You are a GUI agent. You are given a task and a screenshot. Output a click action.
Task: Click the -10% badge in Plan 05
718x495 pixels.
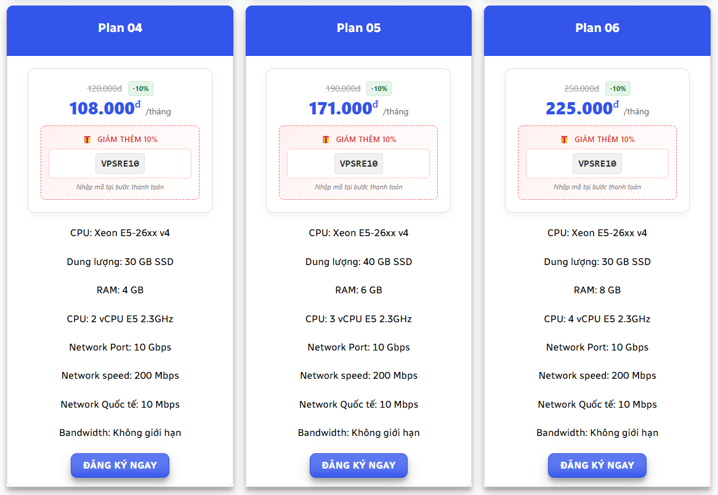click(x=379, y=89)
